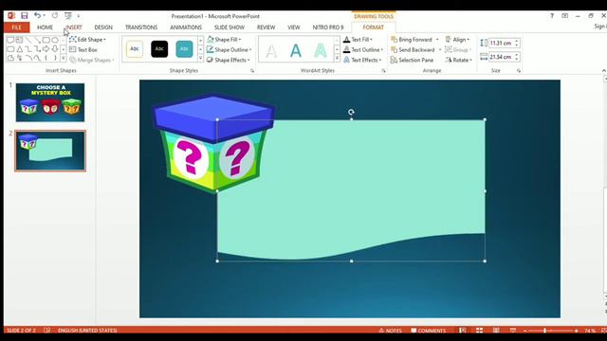
Task: Open the ANIMATIONS tab
Action: 186,27
